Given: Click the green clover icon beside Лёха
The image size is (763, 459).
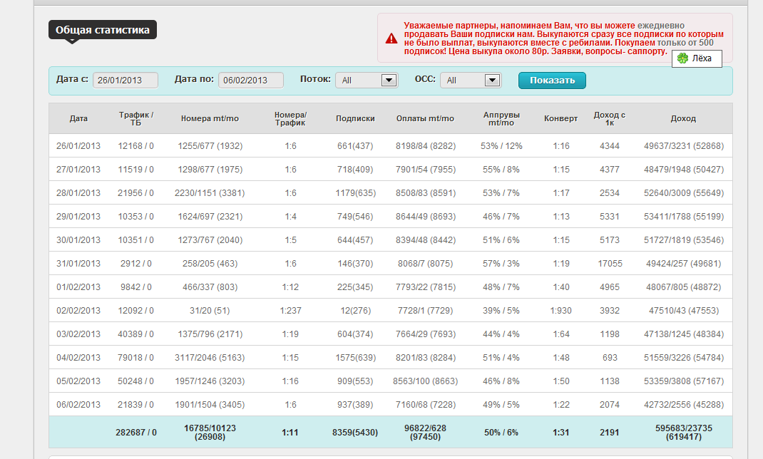Looking at the screenshot, I should point(682,58).
